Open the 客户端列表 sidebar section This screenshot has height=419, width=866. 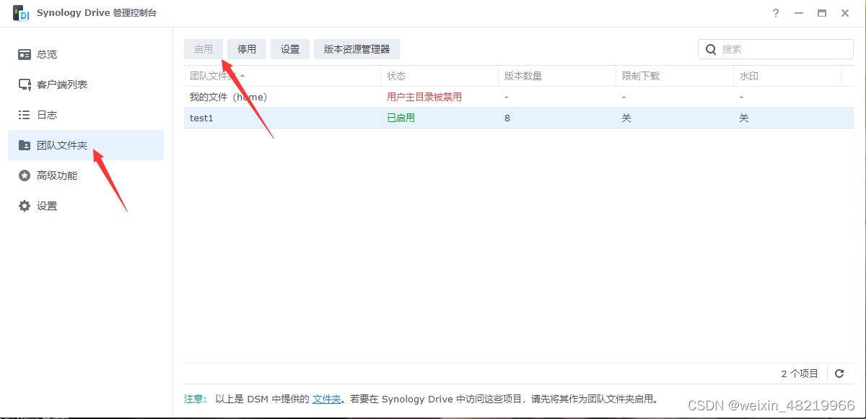click(x=86, y=85)
